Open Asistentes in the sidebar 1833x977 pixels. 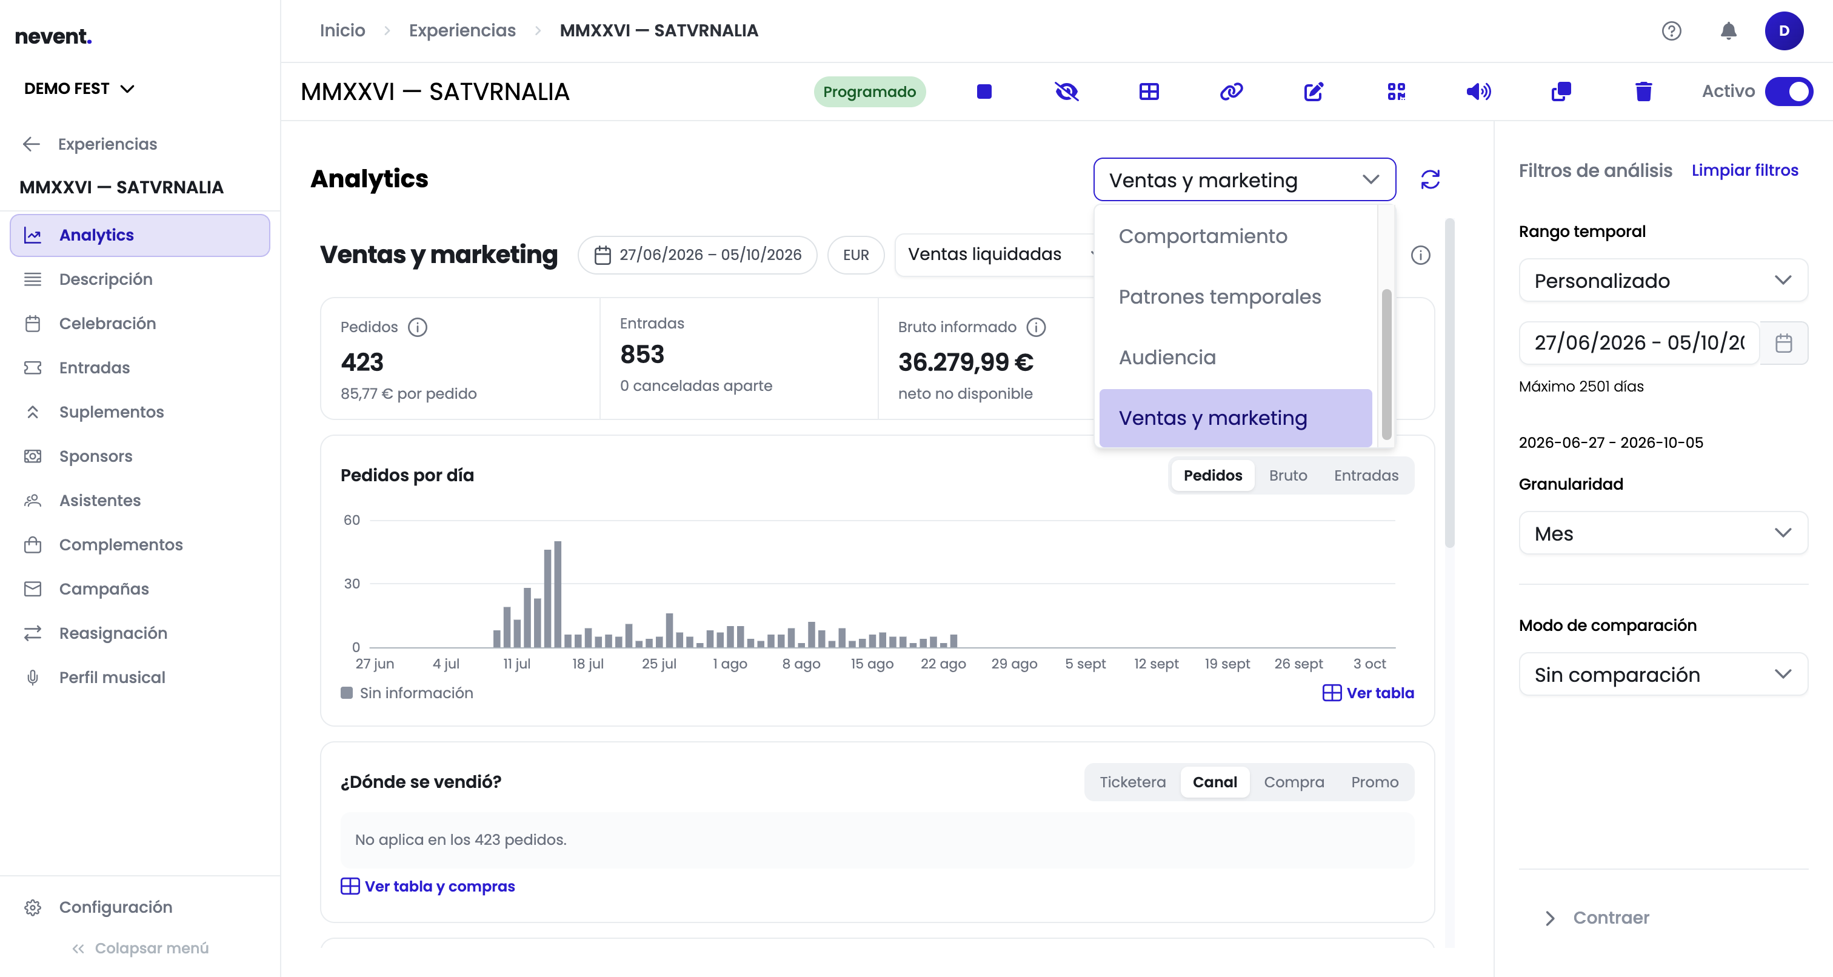(140, 500)
